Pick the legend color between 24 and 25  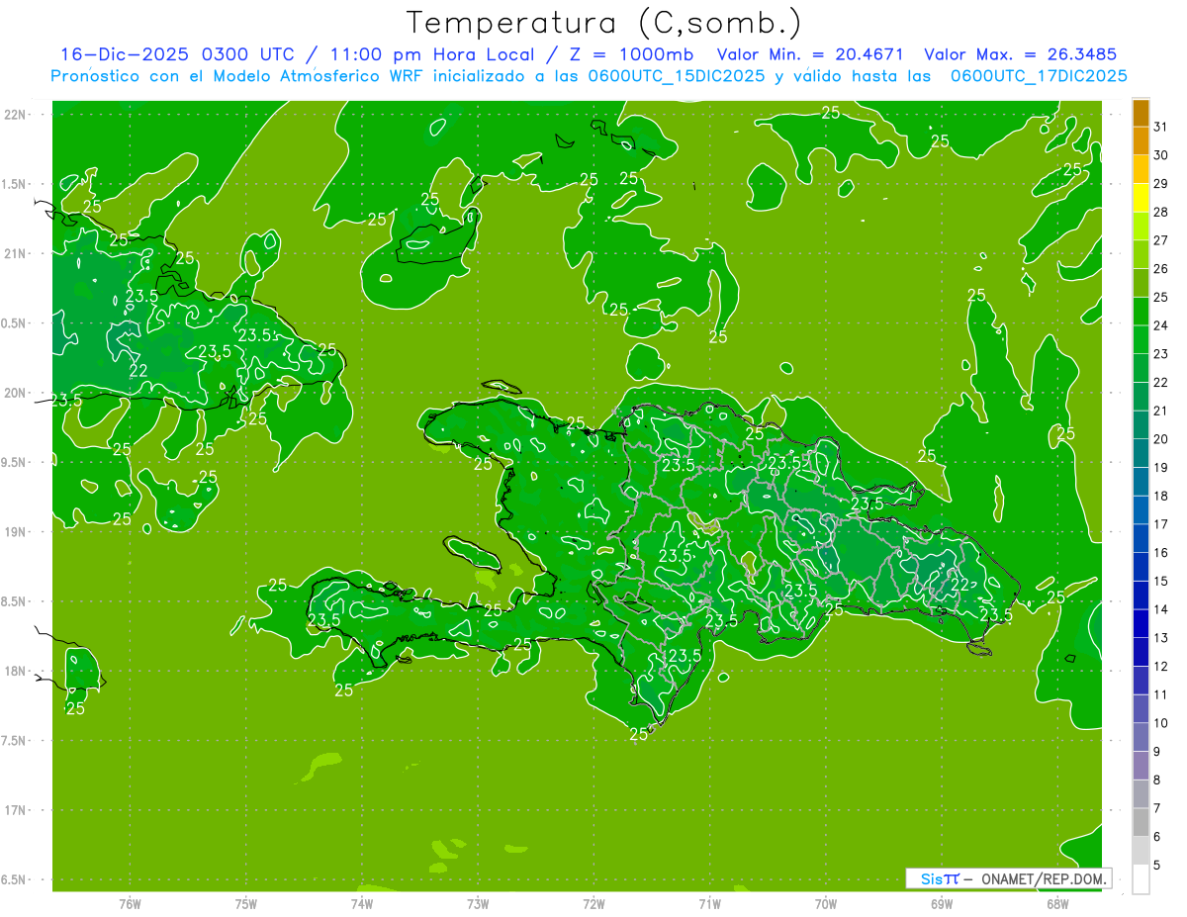[x=1141, y=312]
